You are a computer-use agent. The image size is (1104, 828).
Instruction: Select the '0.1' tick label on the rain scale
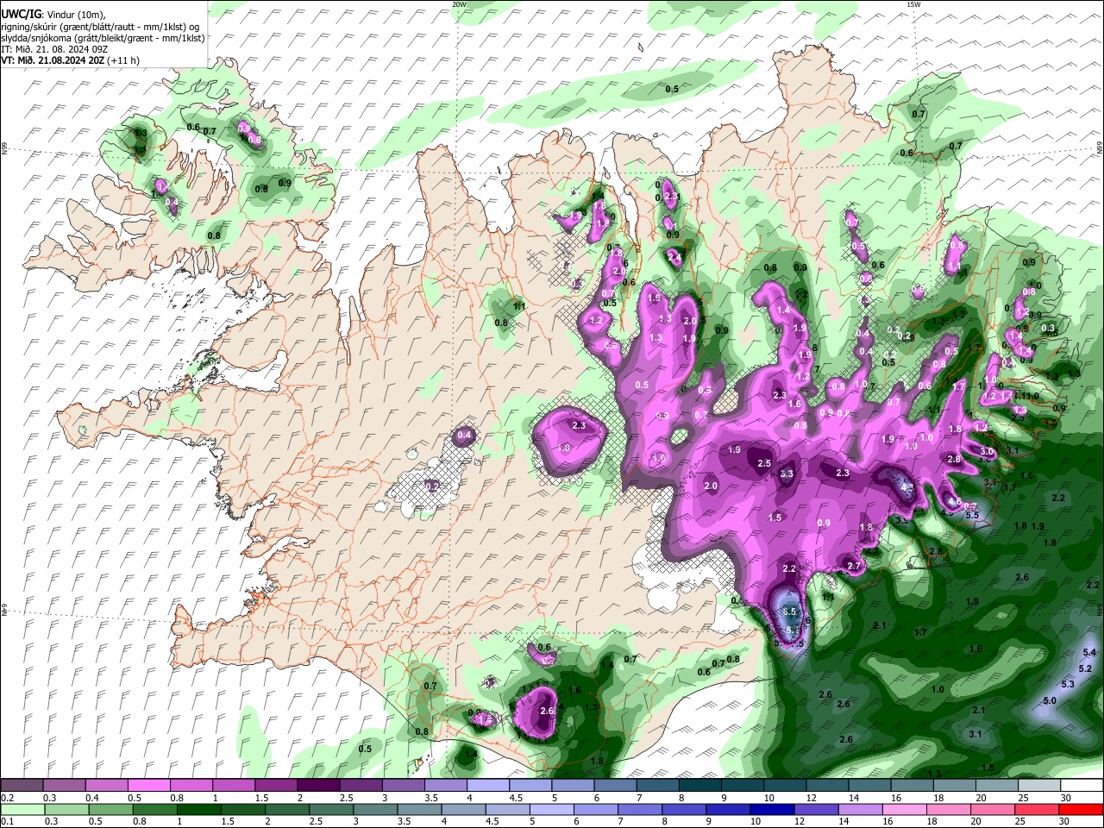coord(7,821)
